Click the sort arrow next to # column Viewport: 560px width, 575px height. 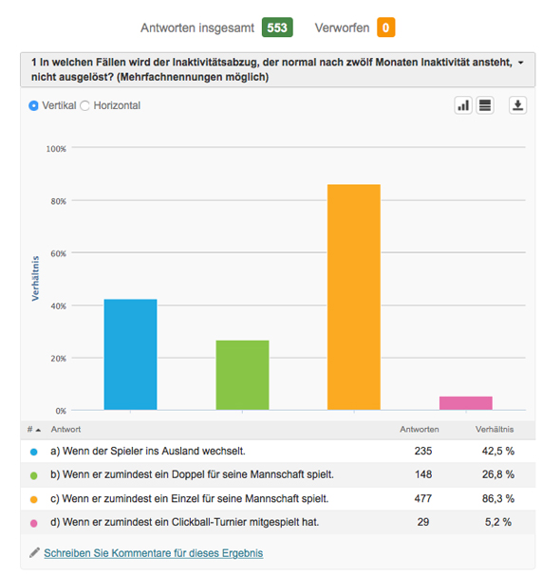click(x=38, y=430)
